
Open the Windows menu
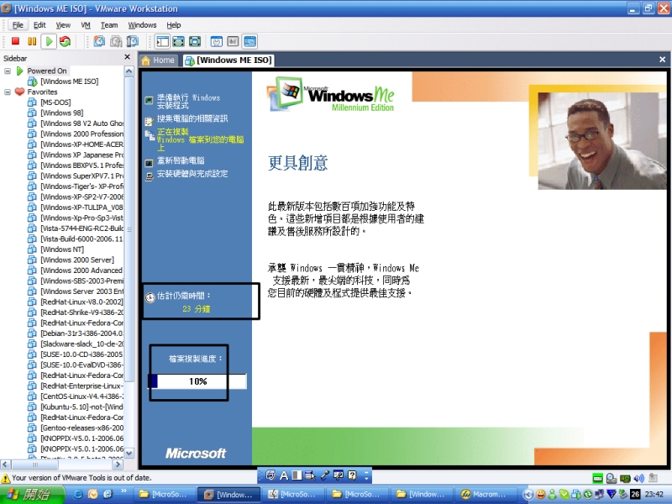pos(142,25)
